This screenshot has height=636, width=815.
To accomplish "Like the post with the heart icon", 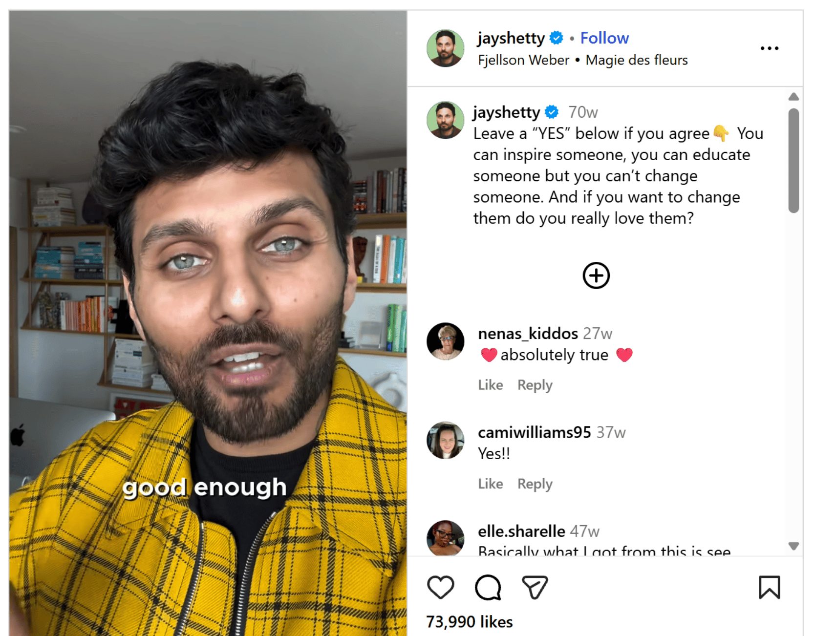I will tap(440, 587).
